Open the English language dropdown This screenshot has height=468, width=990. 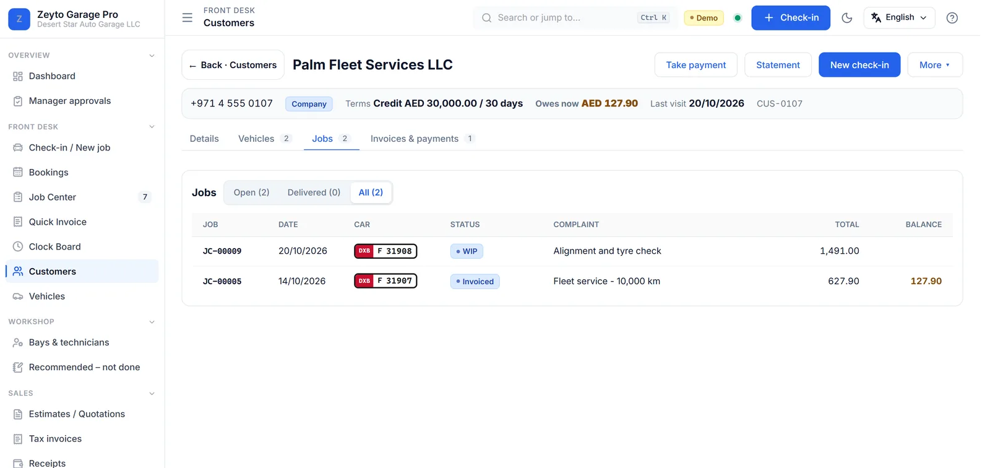tap(899, 18)
